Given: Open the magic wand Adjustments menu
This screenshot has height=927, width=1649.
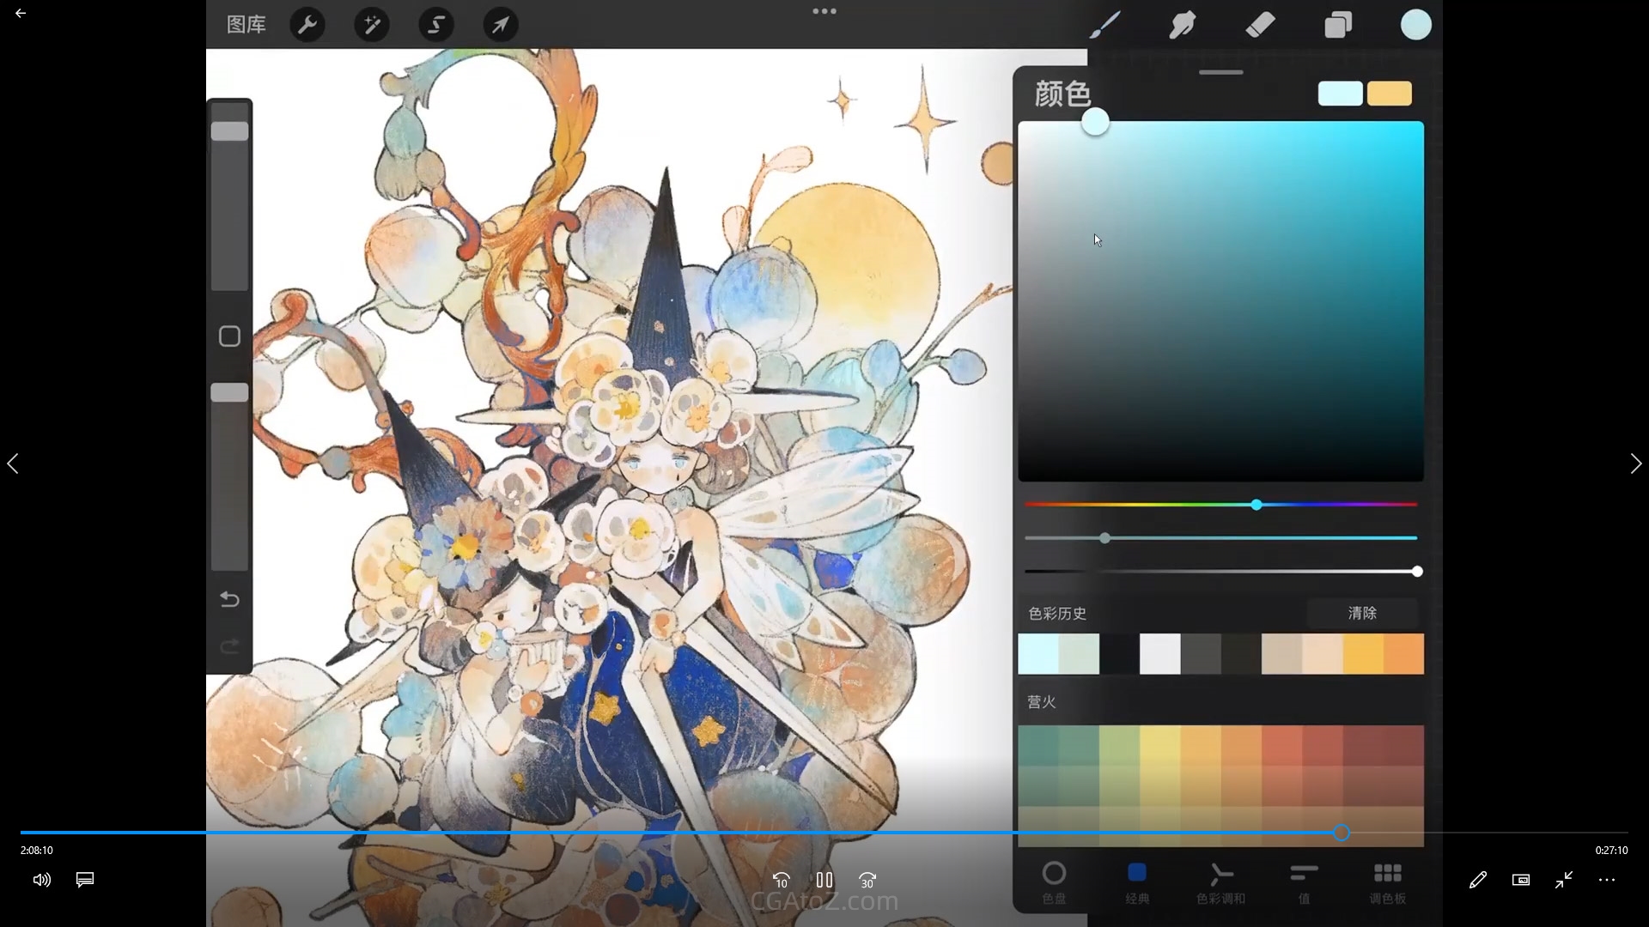Looking at the screenshot, I should [372, 25].
